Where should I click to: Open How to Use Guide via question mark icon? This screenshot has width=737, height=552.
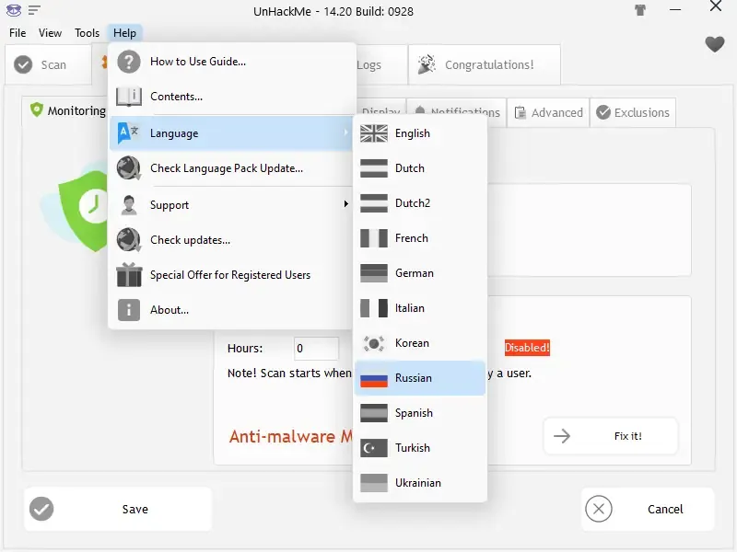130,61
